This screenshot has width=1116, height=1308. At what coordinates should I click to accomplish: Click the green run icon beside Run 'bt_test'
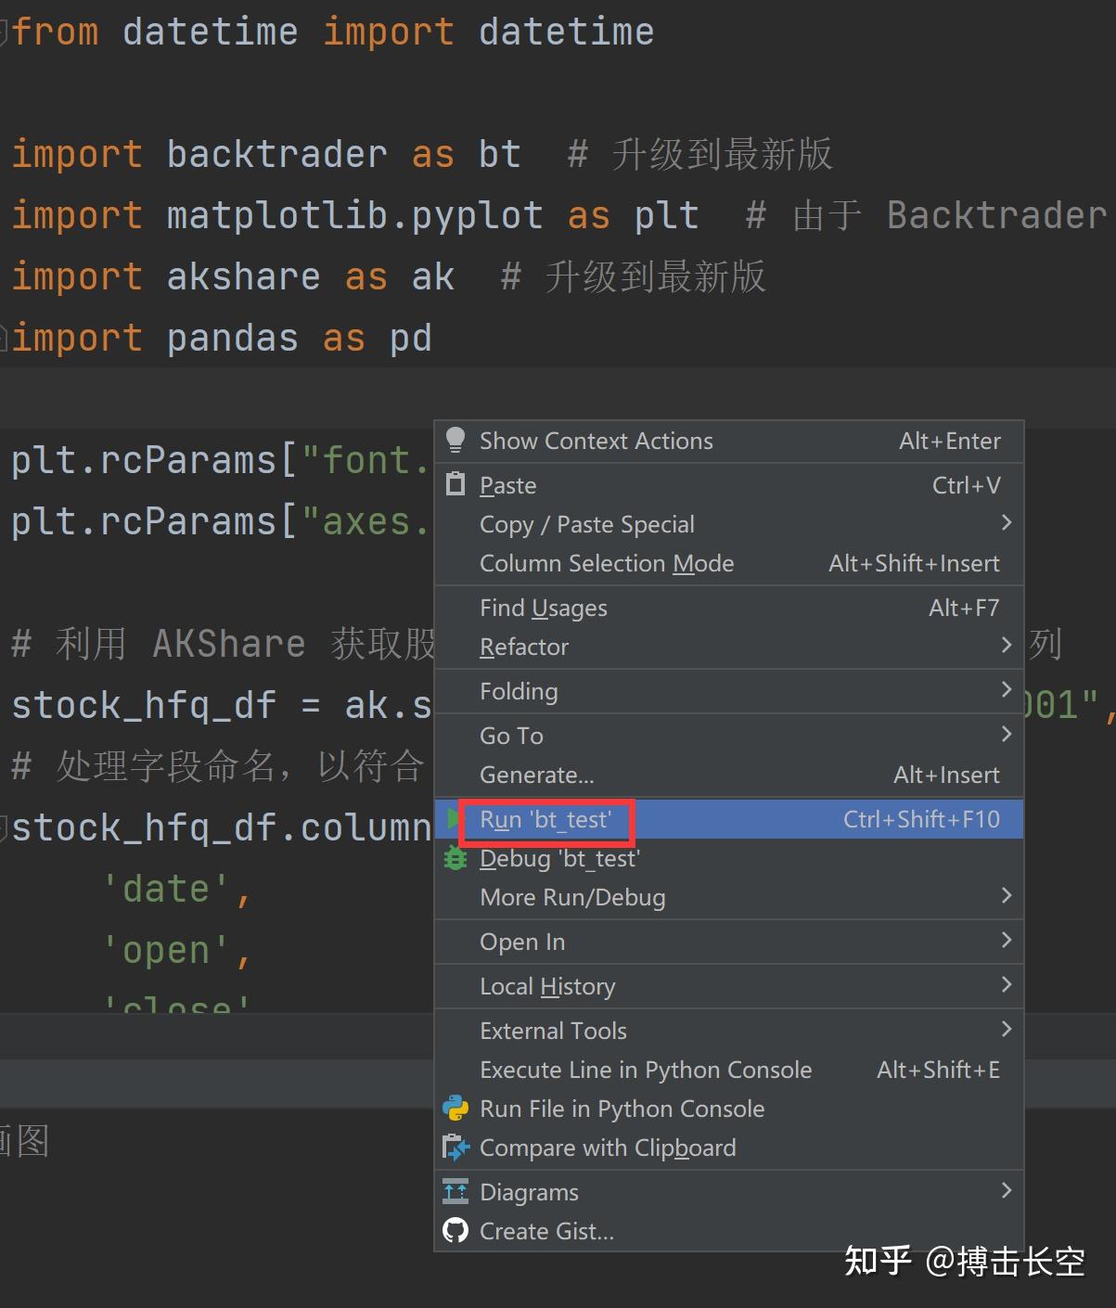pyautogui.click(x=453, y=819)
